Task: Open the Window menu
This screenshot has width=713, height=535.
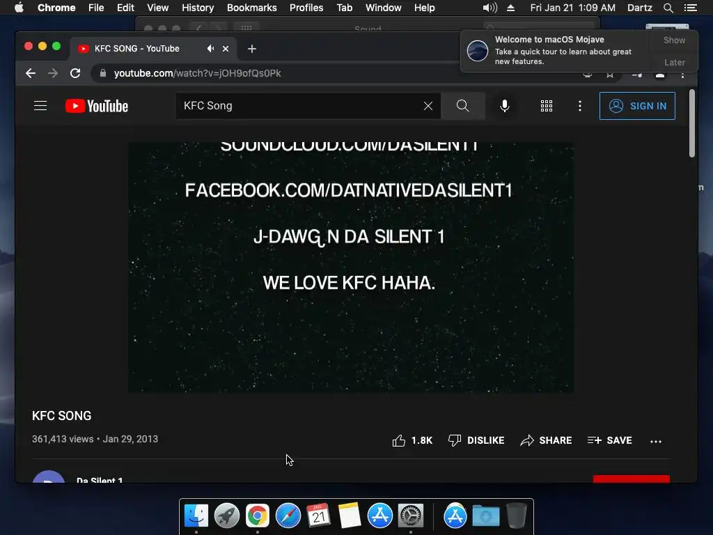Action: click(384, 8)
